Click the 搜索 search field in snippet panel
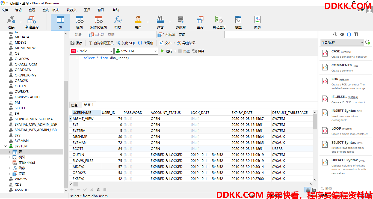This screenshot has width=373, height=199. (x=345, y=189)
